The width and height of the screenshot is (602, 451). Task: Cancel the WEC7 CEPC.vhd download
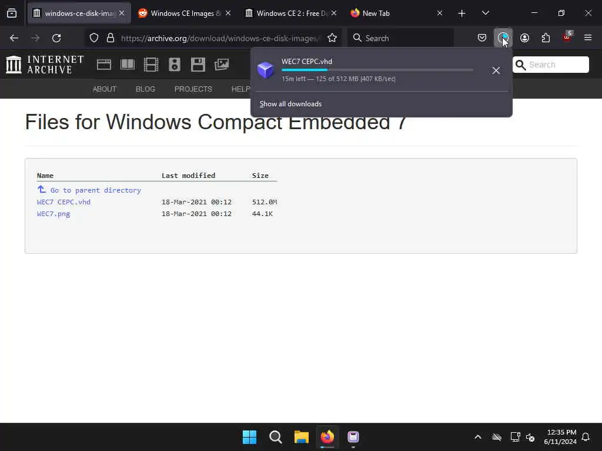496,70
